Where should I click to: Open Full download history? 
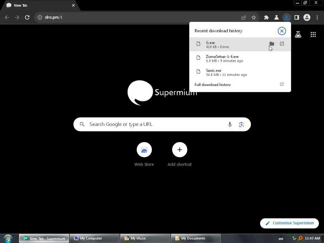click(x=240, y=84)
